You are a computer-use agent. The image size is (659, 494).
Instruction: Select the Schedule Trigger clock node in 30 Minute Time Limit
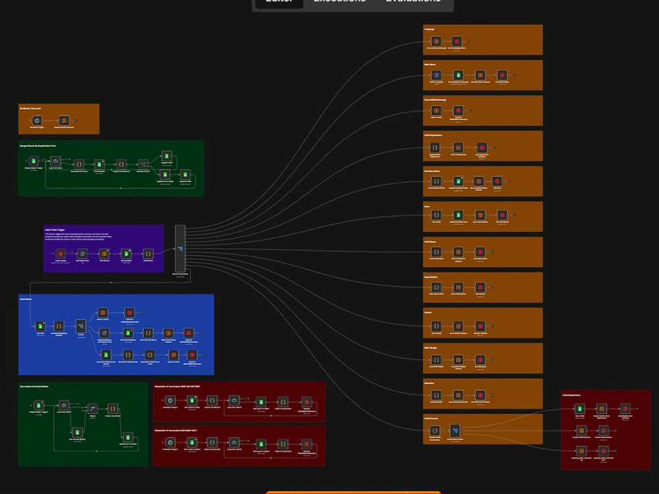coord(37,121)
